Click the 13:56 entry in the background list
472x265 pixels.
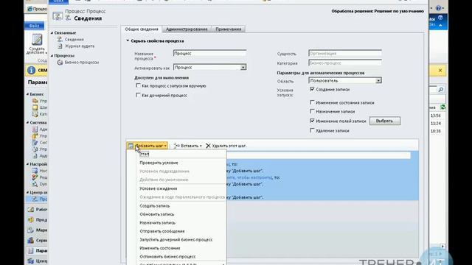coord(436,116)
